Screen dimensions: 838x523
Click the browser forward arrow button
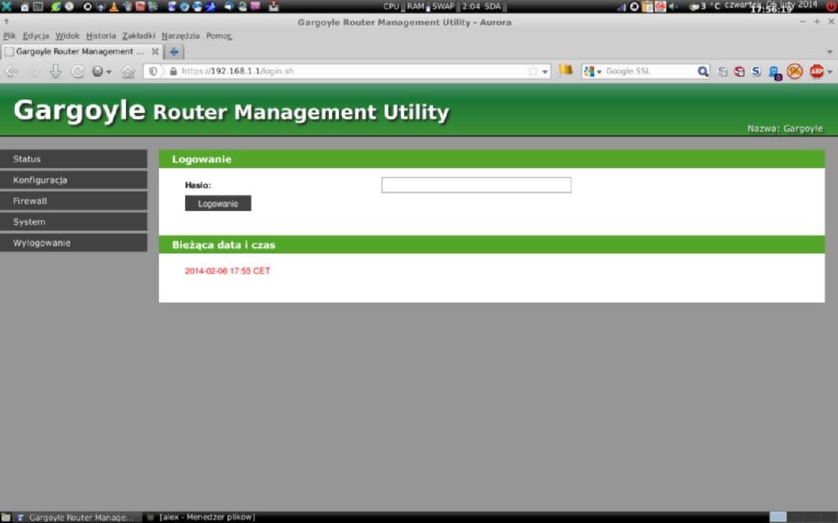click(x=34, y=72)
